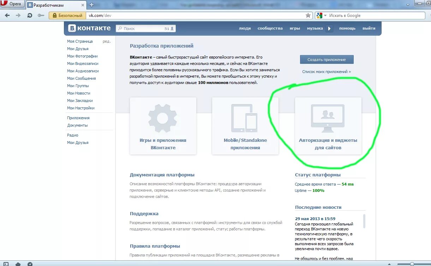The height and width of the screenshot is (266, 431).
Task: Open Мои Закладки
Action: [80, 101]
